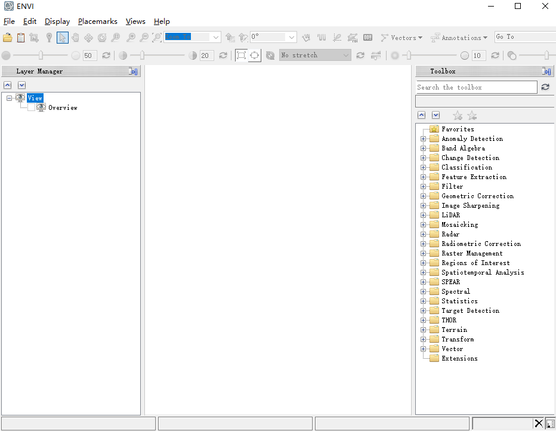This screenshot has width=556, height=431.
Task: Open the No stretch dropdown list
Action: point(346,56)
